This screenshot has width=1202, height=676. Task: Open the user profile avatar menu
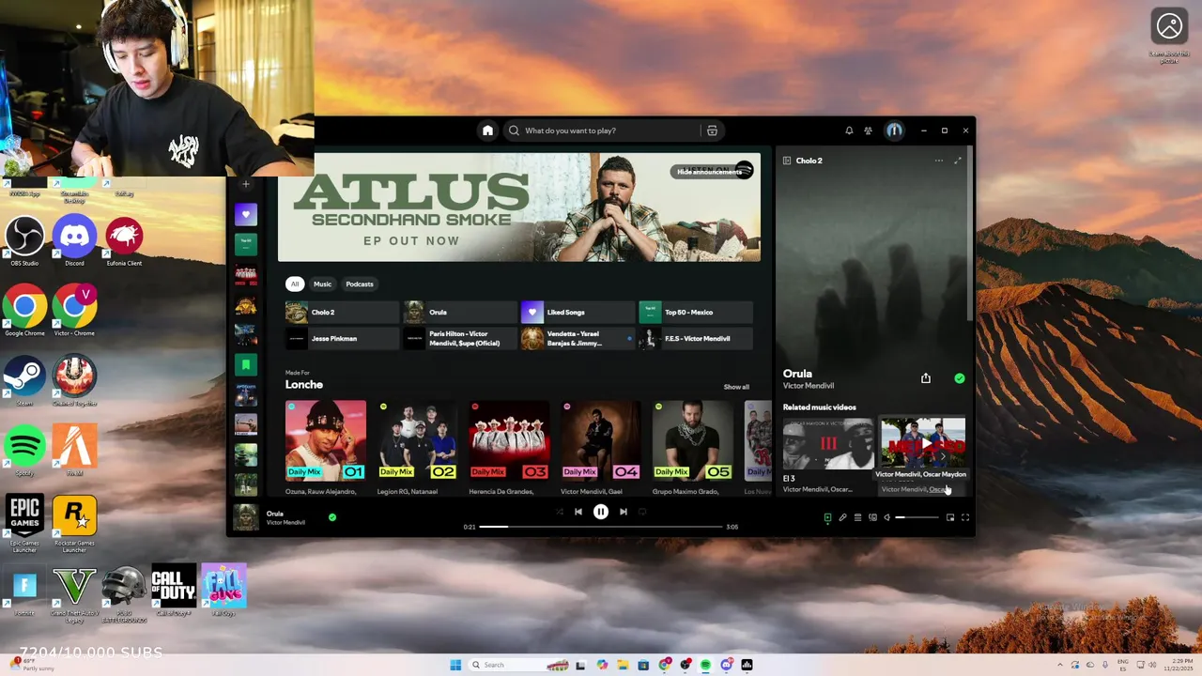pos(894,131)
